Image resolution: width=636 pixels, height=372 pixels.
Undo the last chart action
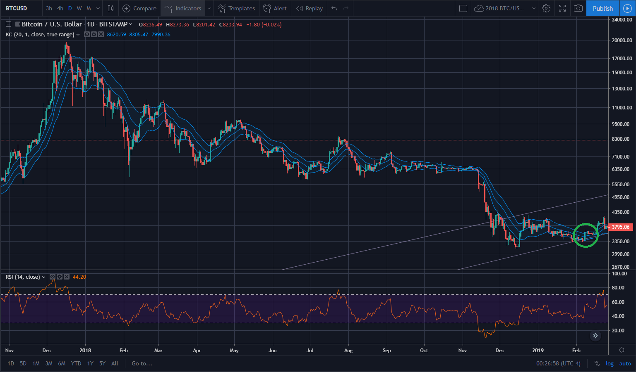tap(334, 8)
